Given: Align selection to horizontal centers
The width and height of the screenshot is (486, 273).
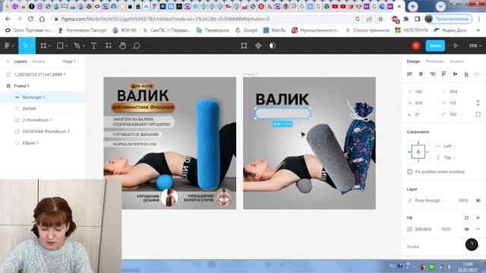Looking at the screenshot, I should pos(421,74).
